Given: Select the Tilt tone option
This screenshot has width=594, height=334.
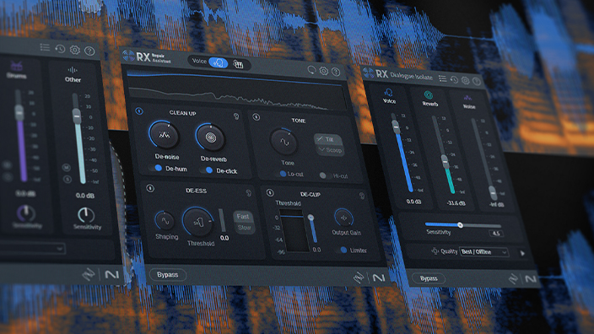Looking at the screenshot, I should click(328, 139).
